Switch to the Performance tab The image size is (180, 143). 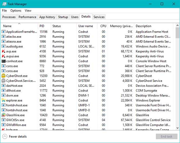pyautogui.click(x=27, y=17)
